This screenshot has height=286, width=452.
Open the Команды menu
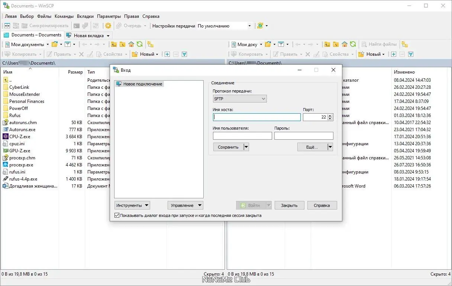pyautogui.click(x=64, y=16)
